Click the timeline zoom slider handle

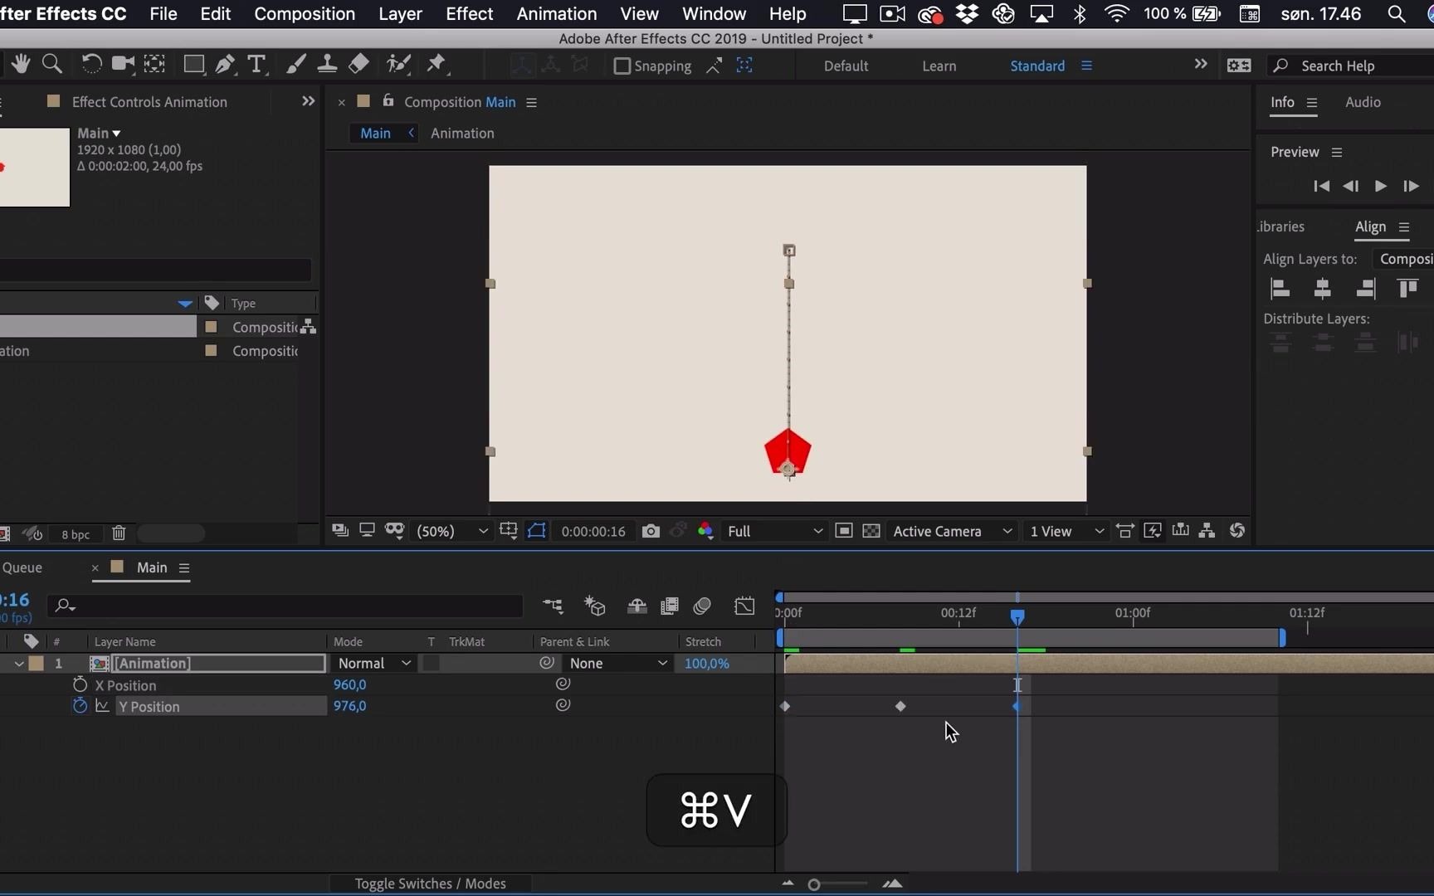[814, 884]
